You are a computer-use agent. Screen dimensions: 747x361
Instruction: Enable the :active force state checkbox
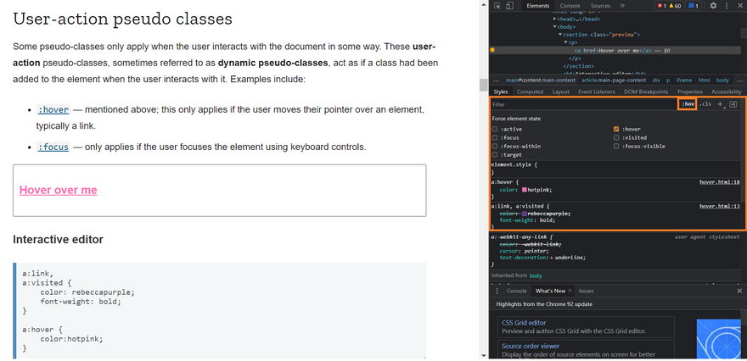pyautogui.click(x=495, y=129)
